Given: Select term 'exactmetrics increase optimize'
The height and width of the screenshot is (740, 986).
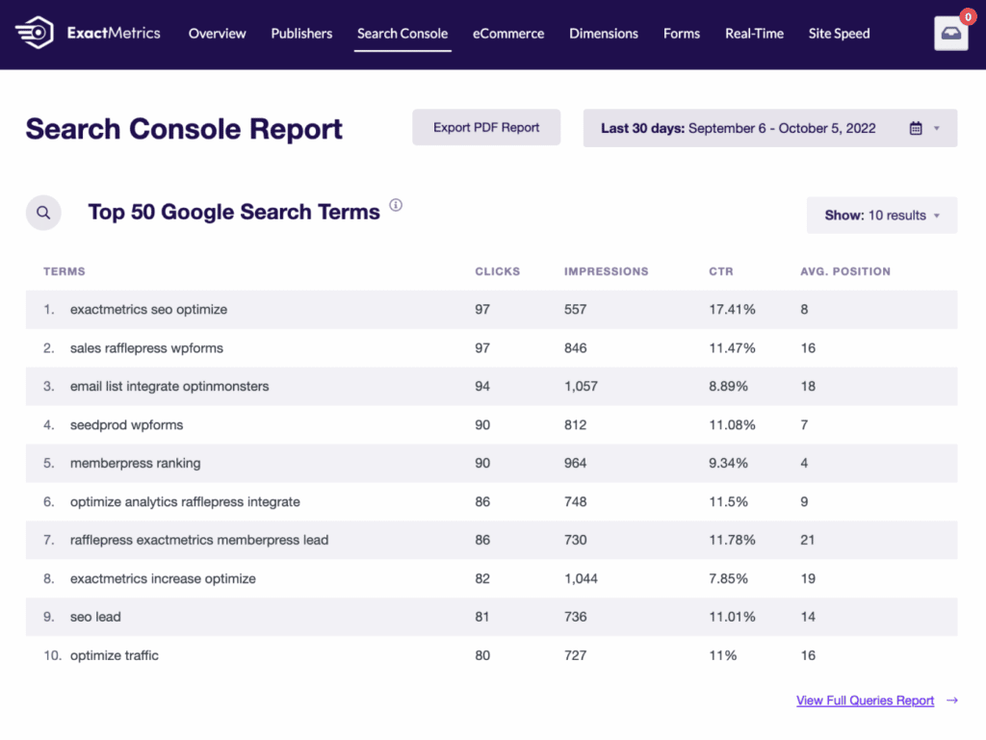Looking at the screenshot, I should tap(163, 578).
